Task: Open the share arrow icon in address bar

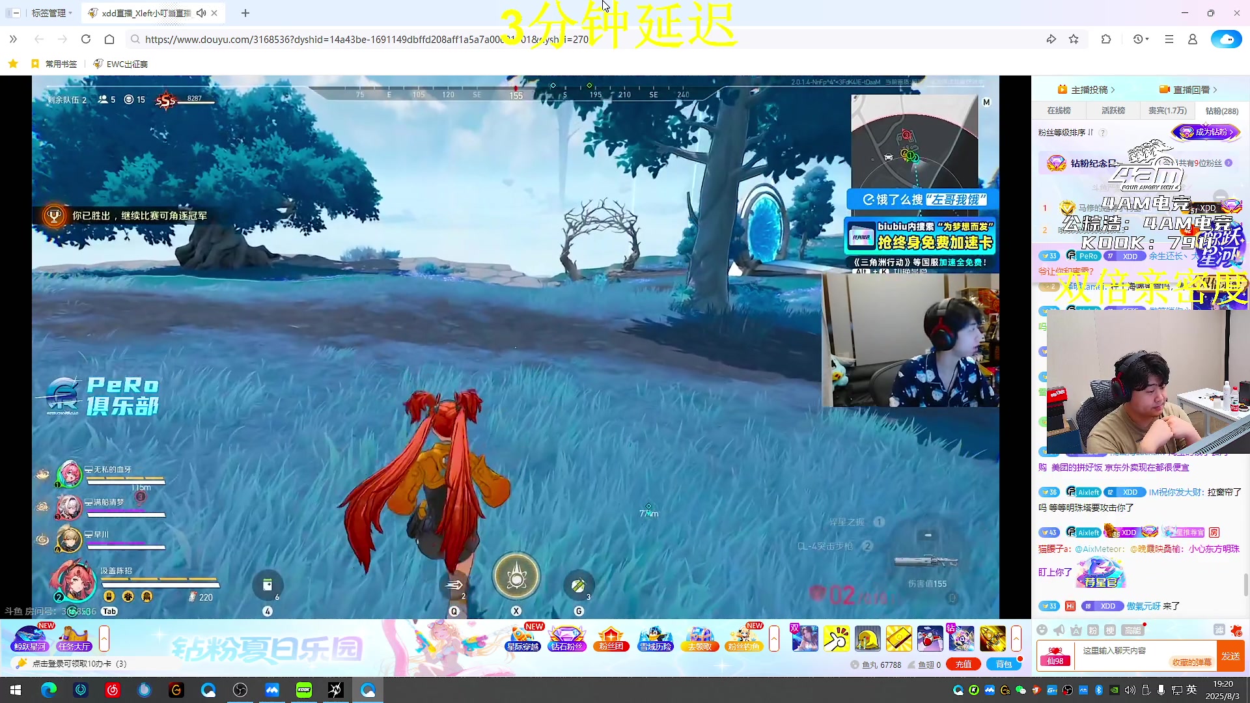Action: (x=1051, y=39)
